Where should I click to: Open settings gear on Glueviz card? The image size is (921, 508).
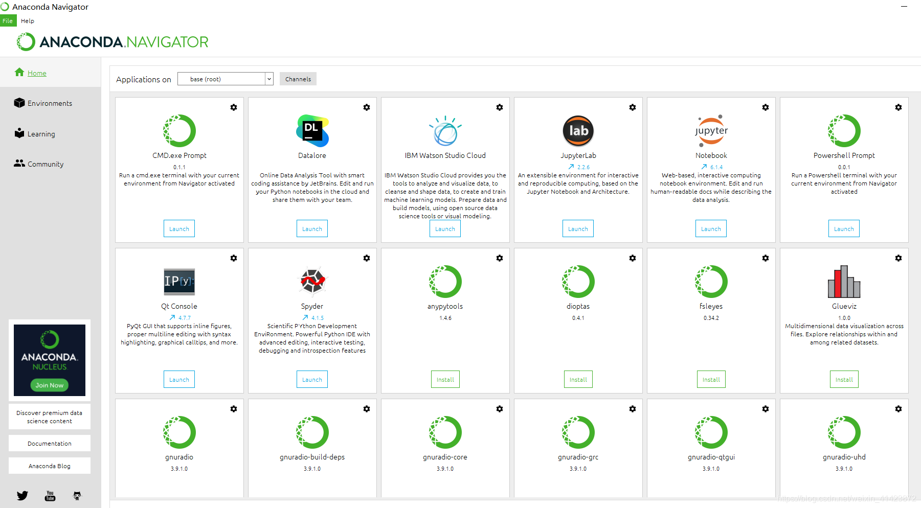(x=898, y=258)
